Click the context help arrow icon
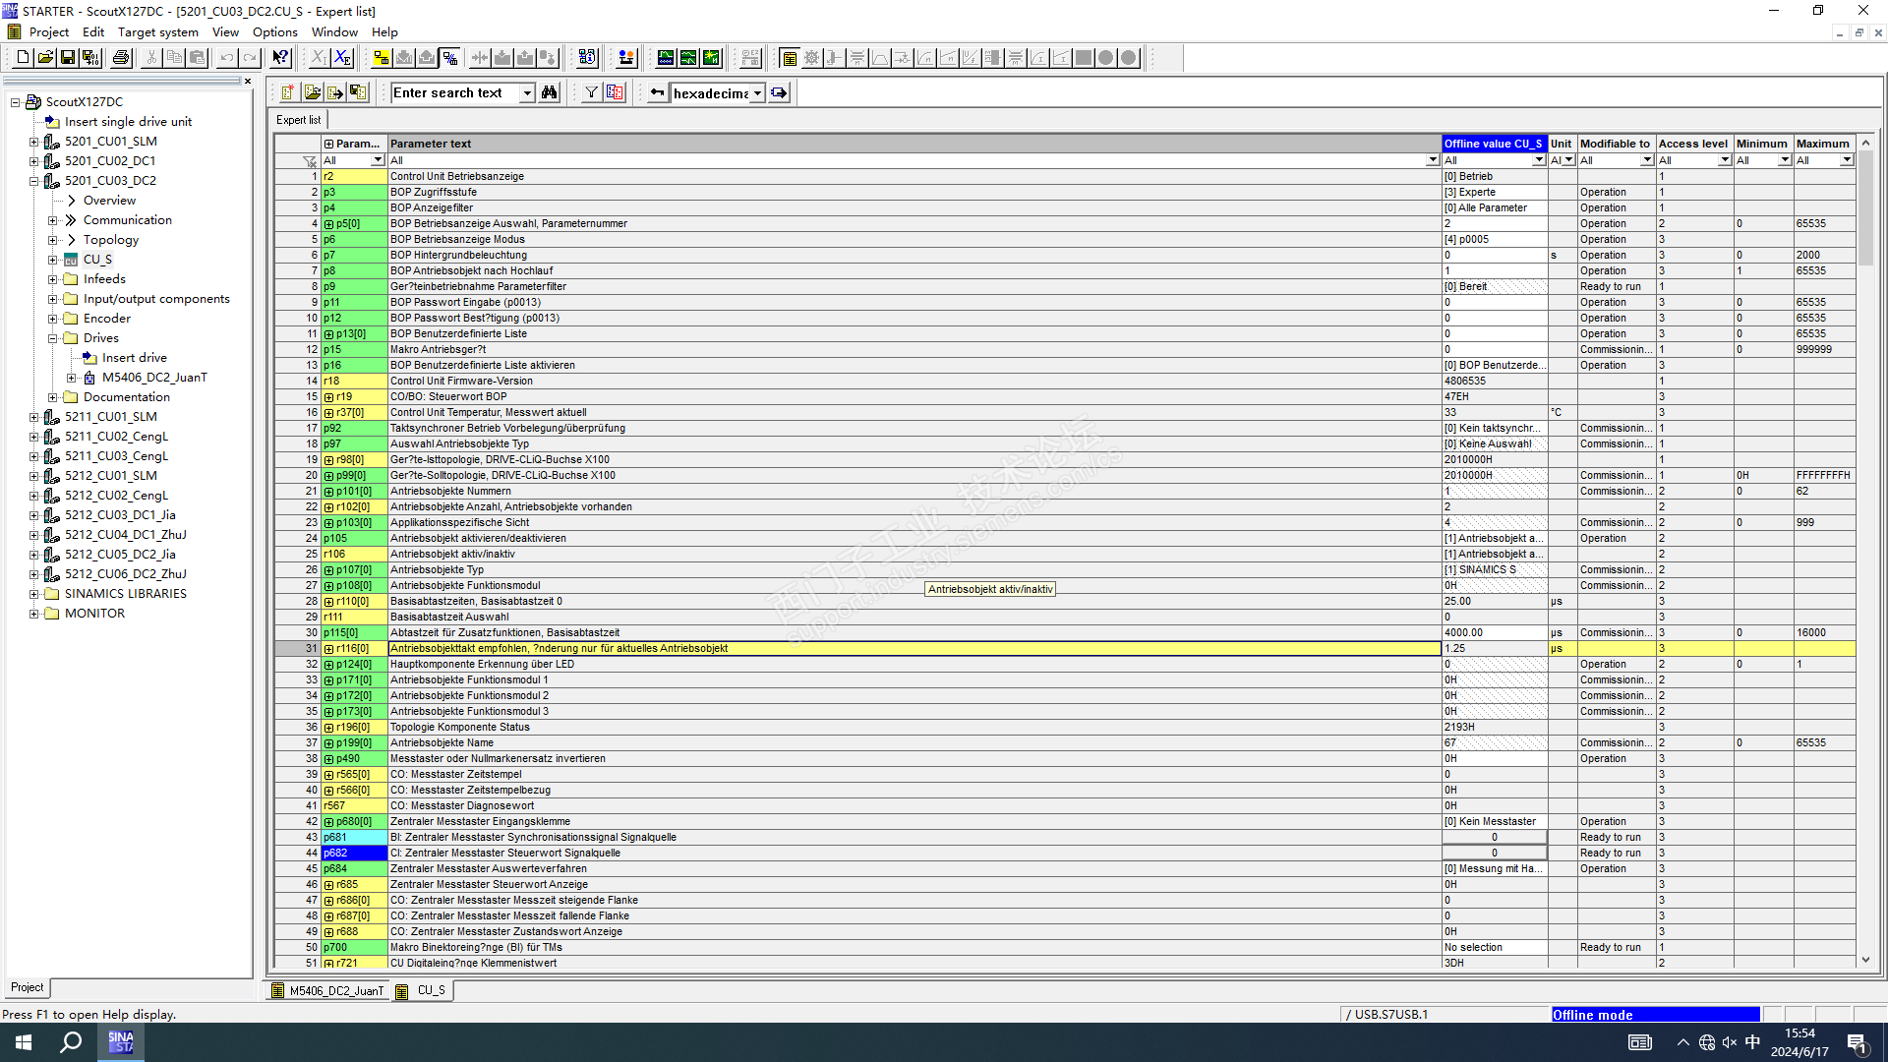 (x=280, y=58)
